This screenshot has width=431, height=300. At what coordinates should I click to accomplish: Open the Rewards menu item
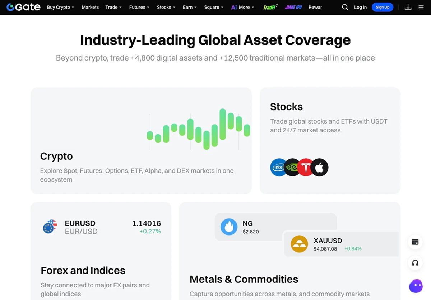tap(315, 7)
